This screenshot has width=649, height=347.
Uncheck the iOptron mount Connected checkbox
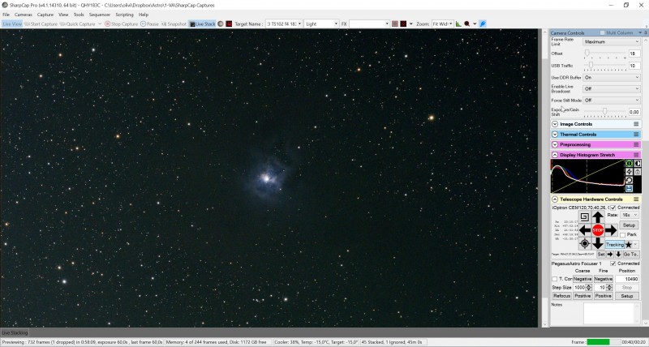pos(613,208)
